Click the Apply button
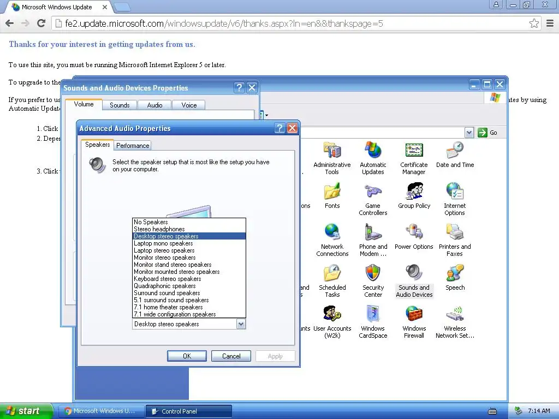The width and height of the screenshot is (559, 419). (275, 356)
